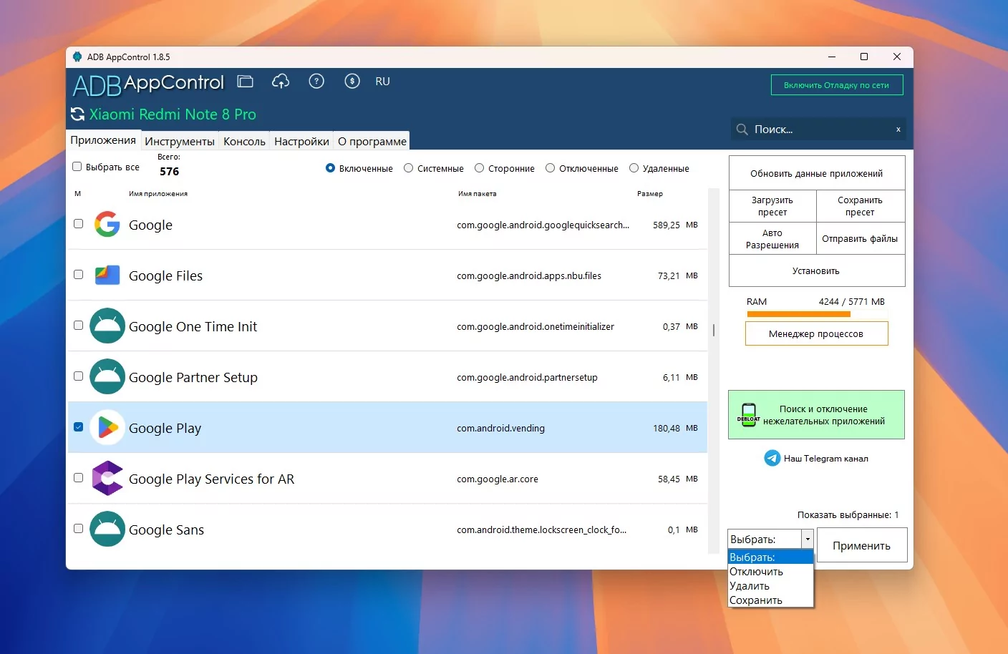Screen dimensions: 1008x654
Task: Click the Google Play store icon
Action: 107,427
